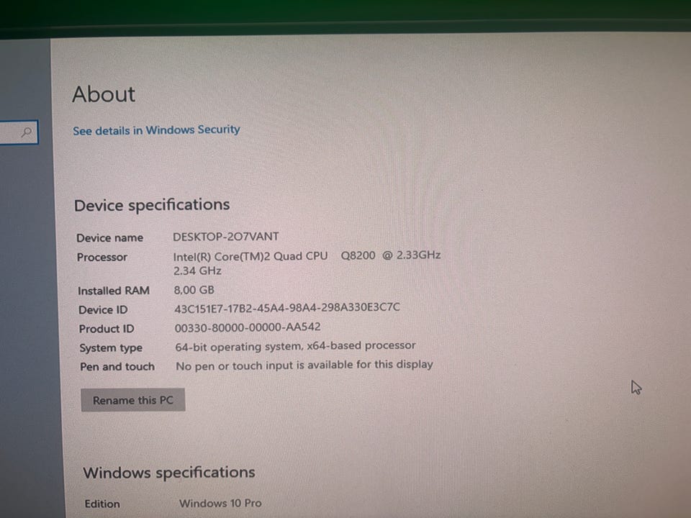
Task: Click the Product ID label
Action: pos(107,329)
